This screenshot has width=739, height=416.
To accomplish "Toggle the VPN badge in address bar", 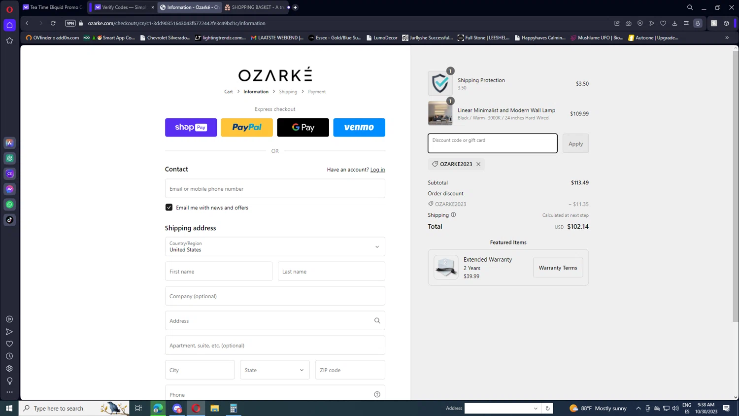I will point(70,23).
